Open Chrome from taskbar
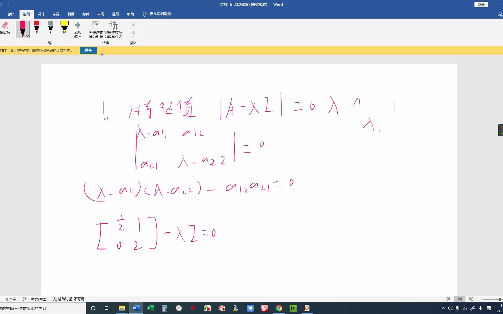The height and width of the screenshot is (314, 503). click(279, 308)
